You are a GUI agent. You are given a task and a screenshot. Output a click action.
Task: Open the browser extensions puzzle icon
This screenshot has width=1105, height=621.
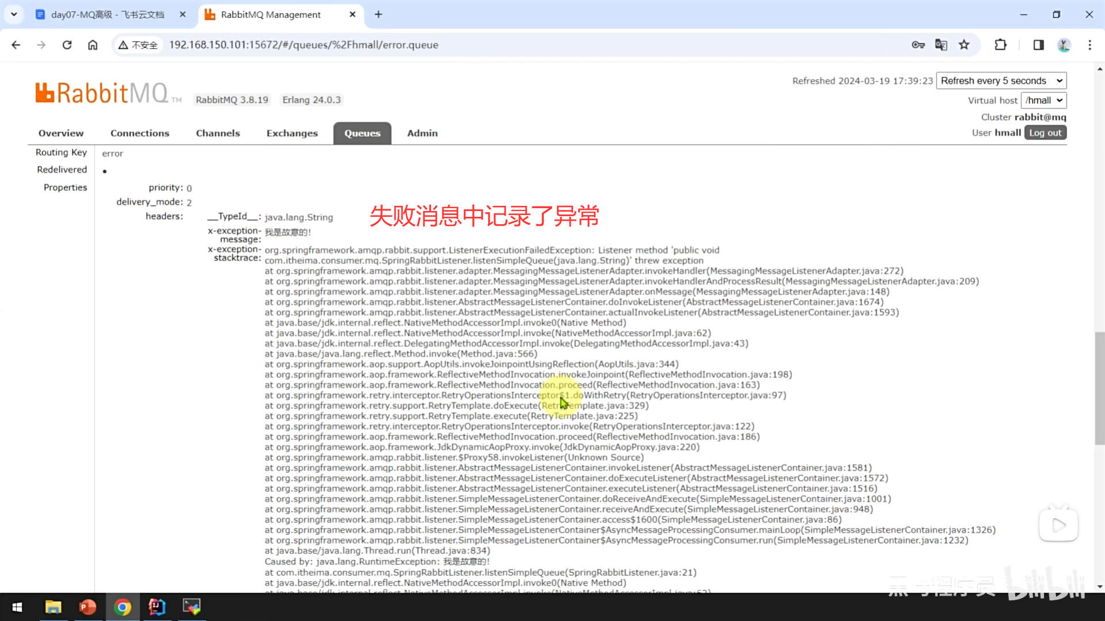[x=1001, y=45]
